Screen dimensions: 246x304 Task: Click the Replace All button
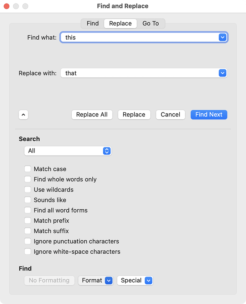[x=92, y=115]
